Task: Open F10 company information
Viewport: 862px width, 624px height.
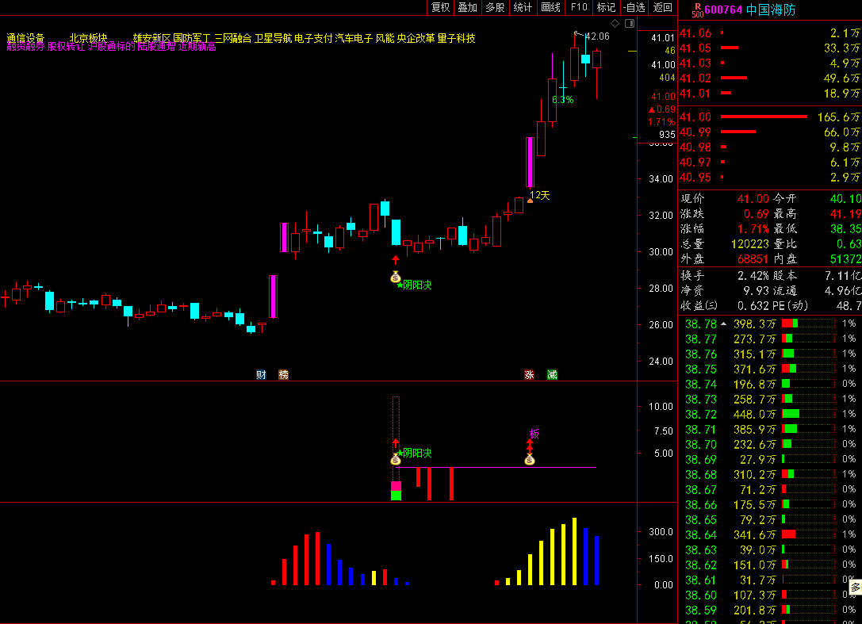Action: [579, 7]
